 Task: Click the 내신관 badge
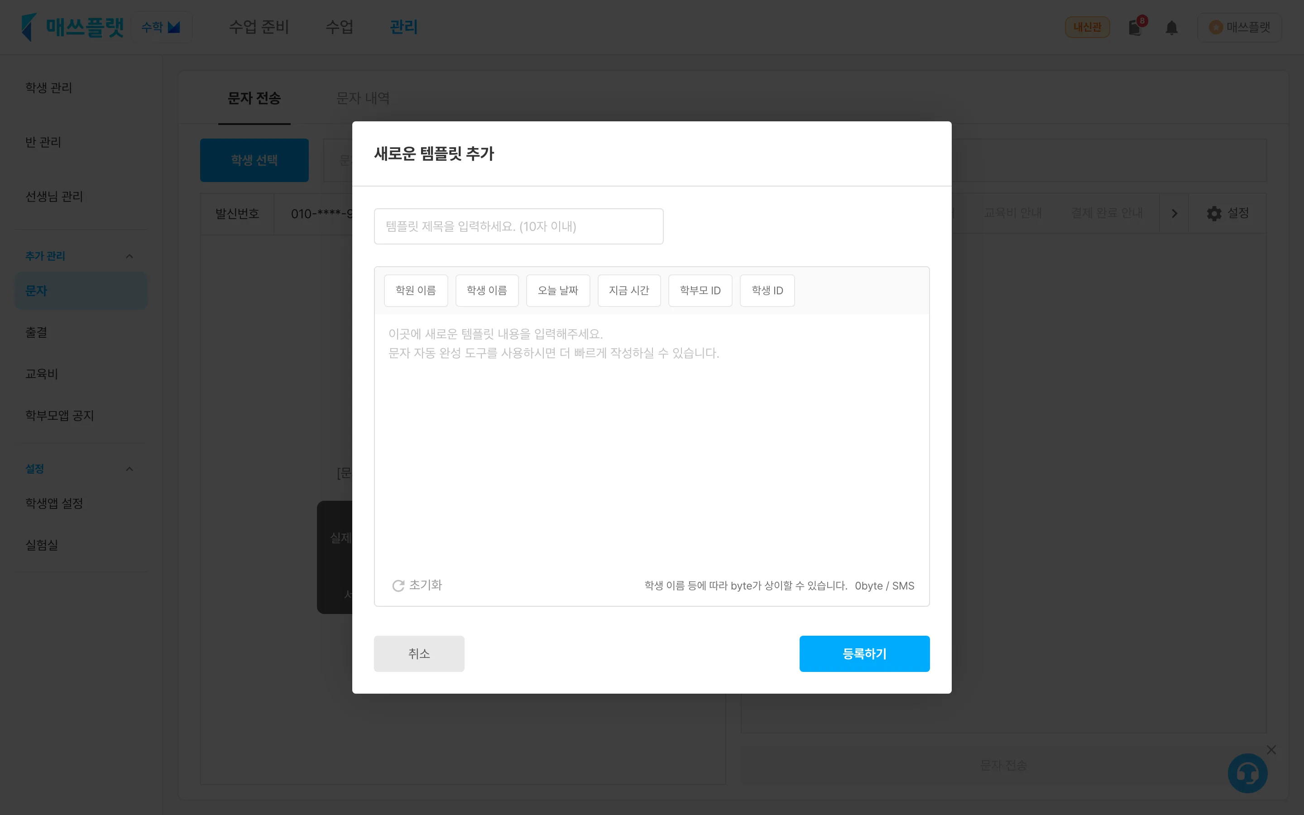pyautogui.click(x=1087, y=27)
